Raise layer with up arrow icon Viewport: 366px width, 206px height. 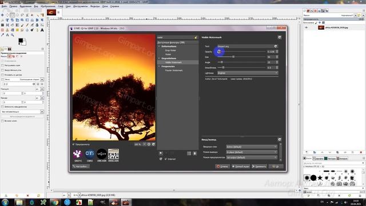point(322,152)
